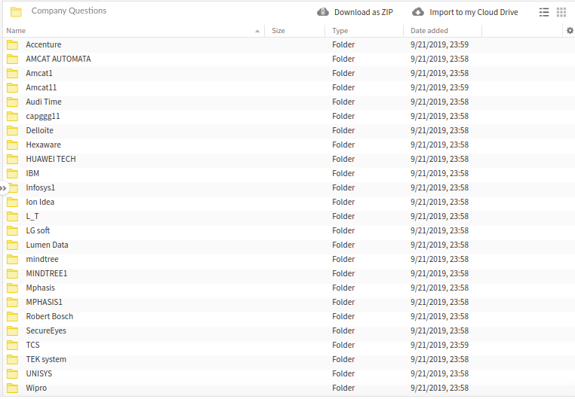575x399 pixels.
Task: Click the TCS folder icon
Action: [12, 345]
